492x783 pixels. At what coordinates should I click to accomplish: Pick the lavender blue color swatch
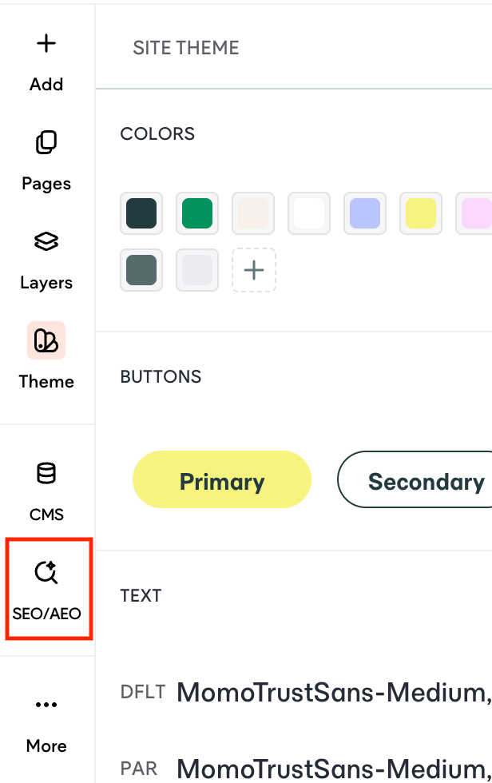point(365,213)
